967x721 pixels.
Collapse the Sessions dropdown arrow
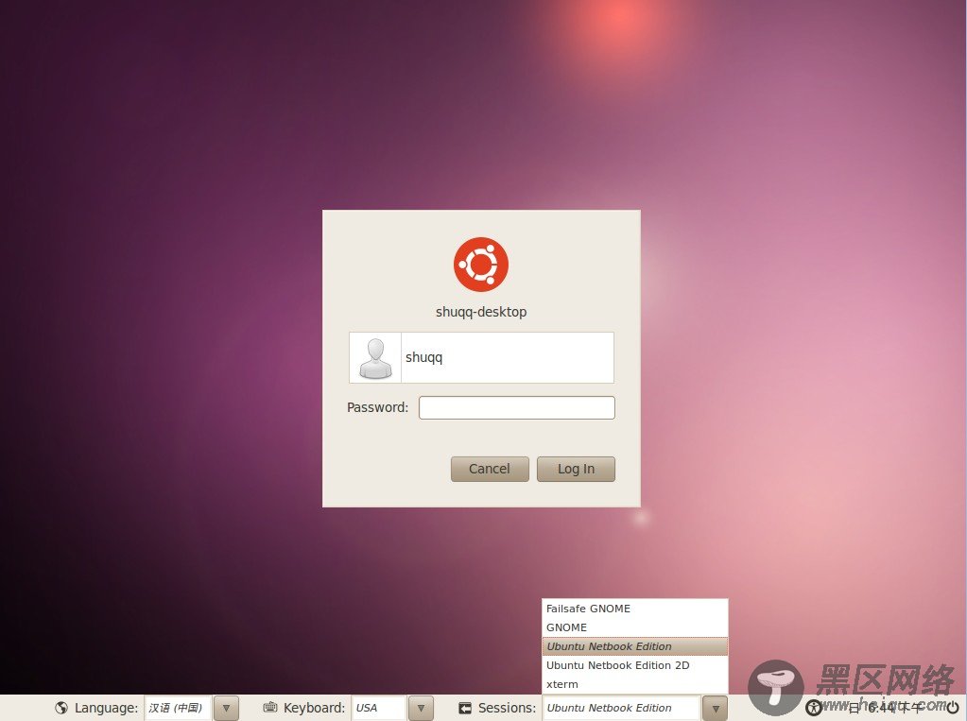click(x=716, y=708)
